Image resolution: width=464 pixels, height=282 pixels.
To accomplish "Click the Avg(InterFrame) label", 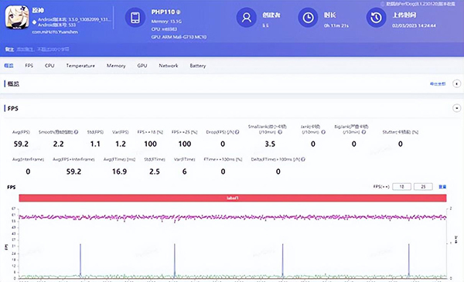I will tap(28, 159).
